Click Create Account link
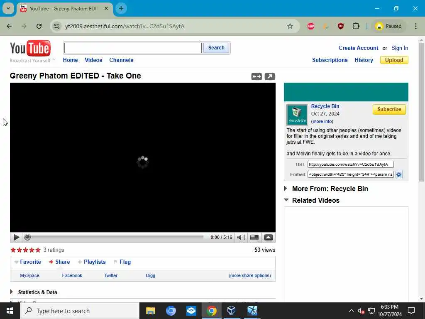Viewport: 425px width, 319px height. coord(358,48)
